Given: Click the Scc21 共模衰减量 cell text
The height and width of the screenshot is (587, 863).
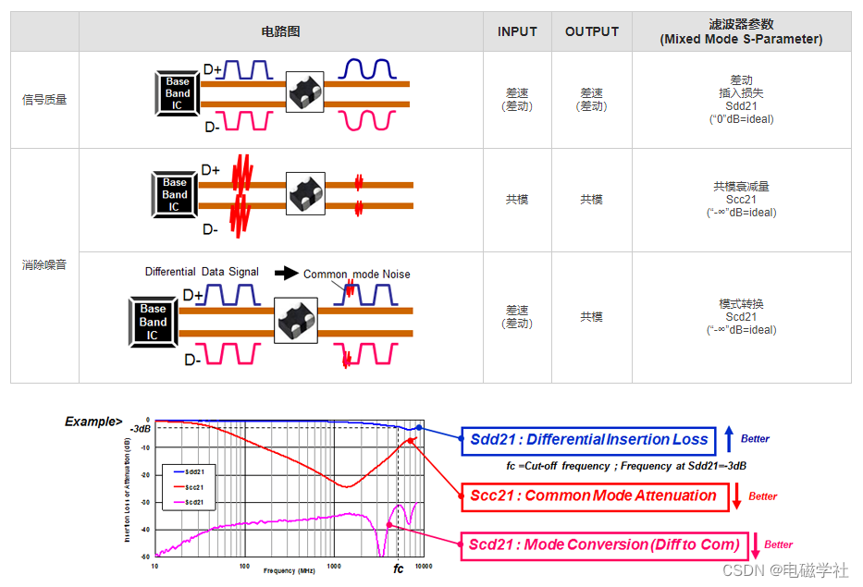Looking at the screenshot, I should coord(741,199).
